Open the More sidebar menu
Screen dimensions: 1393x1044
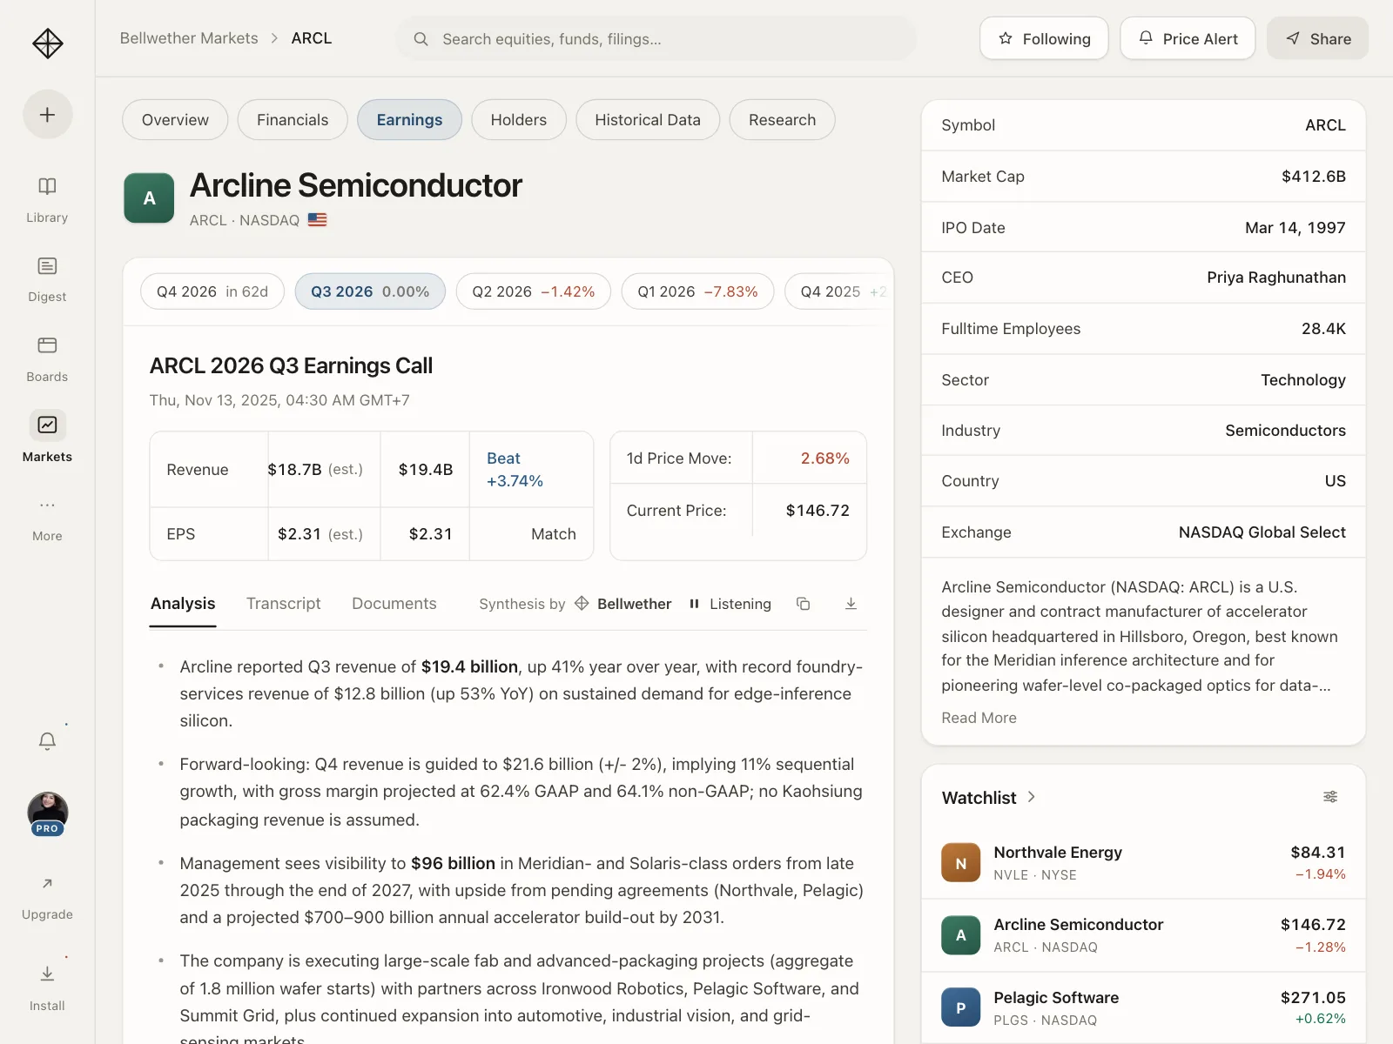[47, 519]
